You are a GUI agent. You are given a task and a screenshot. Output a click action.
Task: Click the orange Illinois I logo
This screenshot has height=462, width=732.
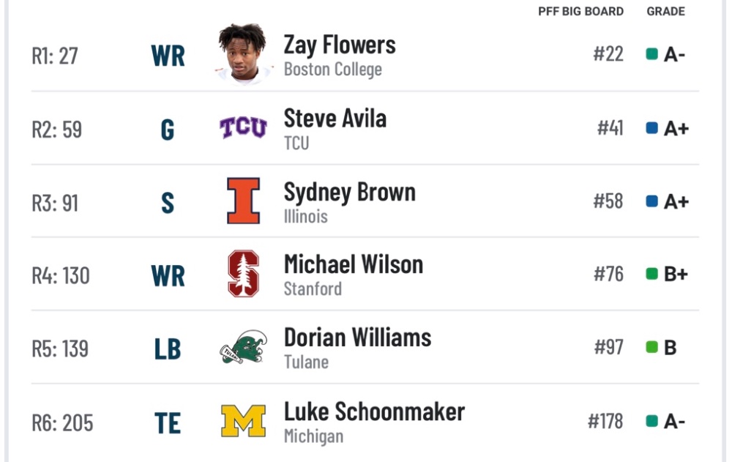(x=243, y=201)
